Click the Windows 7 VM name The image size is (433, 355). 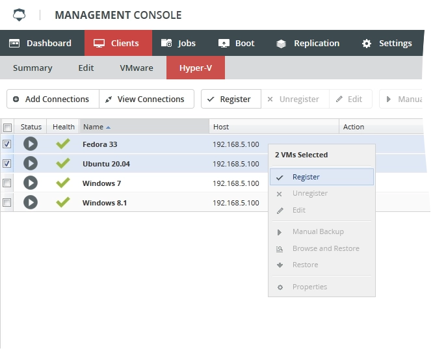click(101, 183)
